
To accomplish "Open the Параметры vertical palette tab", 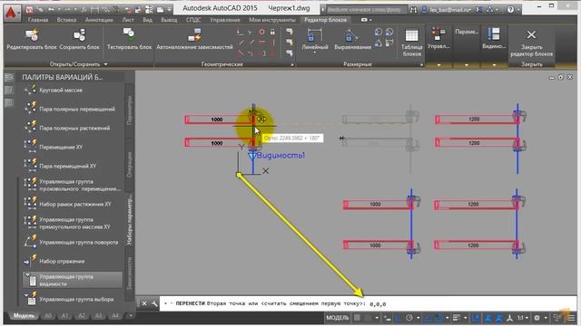I will tap(129, 110).
